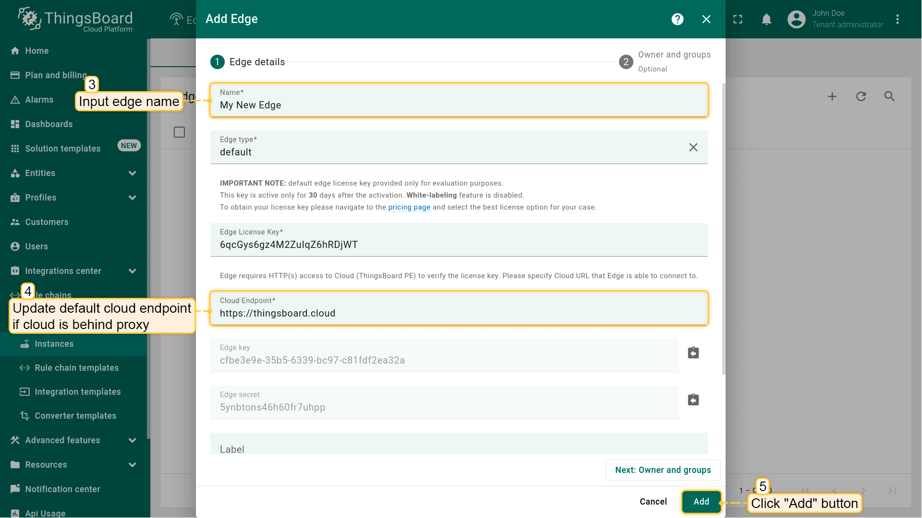This screenshot has width=922, height=518.
Task: Click the Alarms warning icon
Action: point(15,100)
